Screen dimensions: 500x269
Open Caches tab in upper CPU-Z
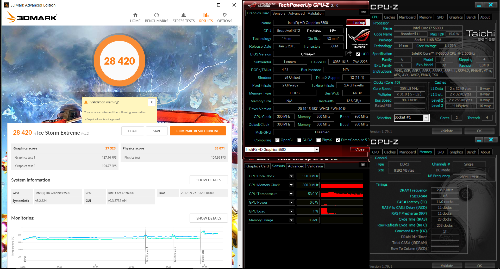[390, 17]
